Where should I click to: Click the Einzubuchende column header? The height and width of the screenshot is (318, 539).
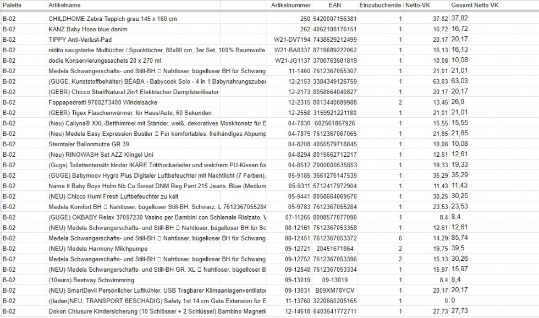tap(380, 5)
